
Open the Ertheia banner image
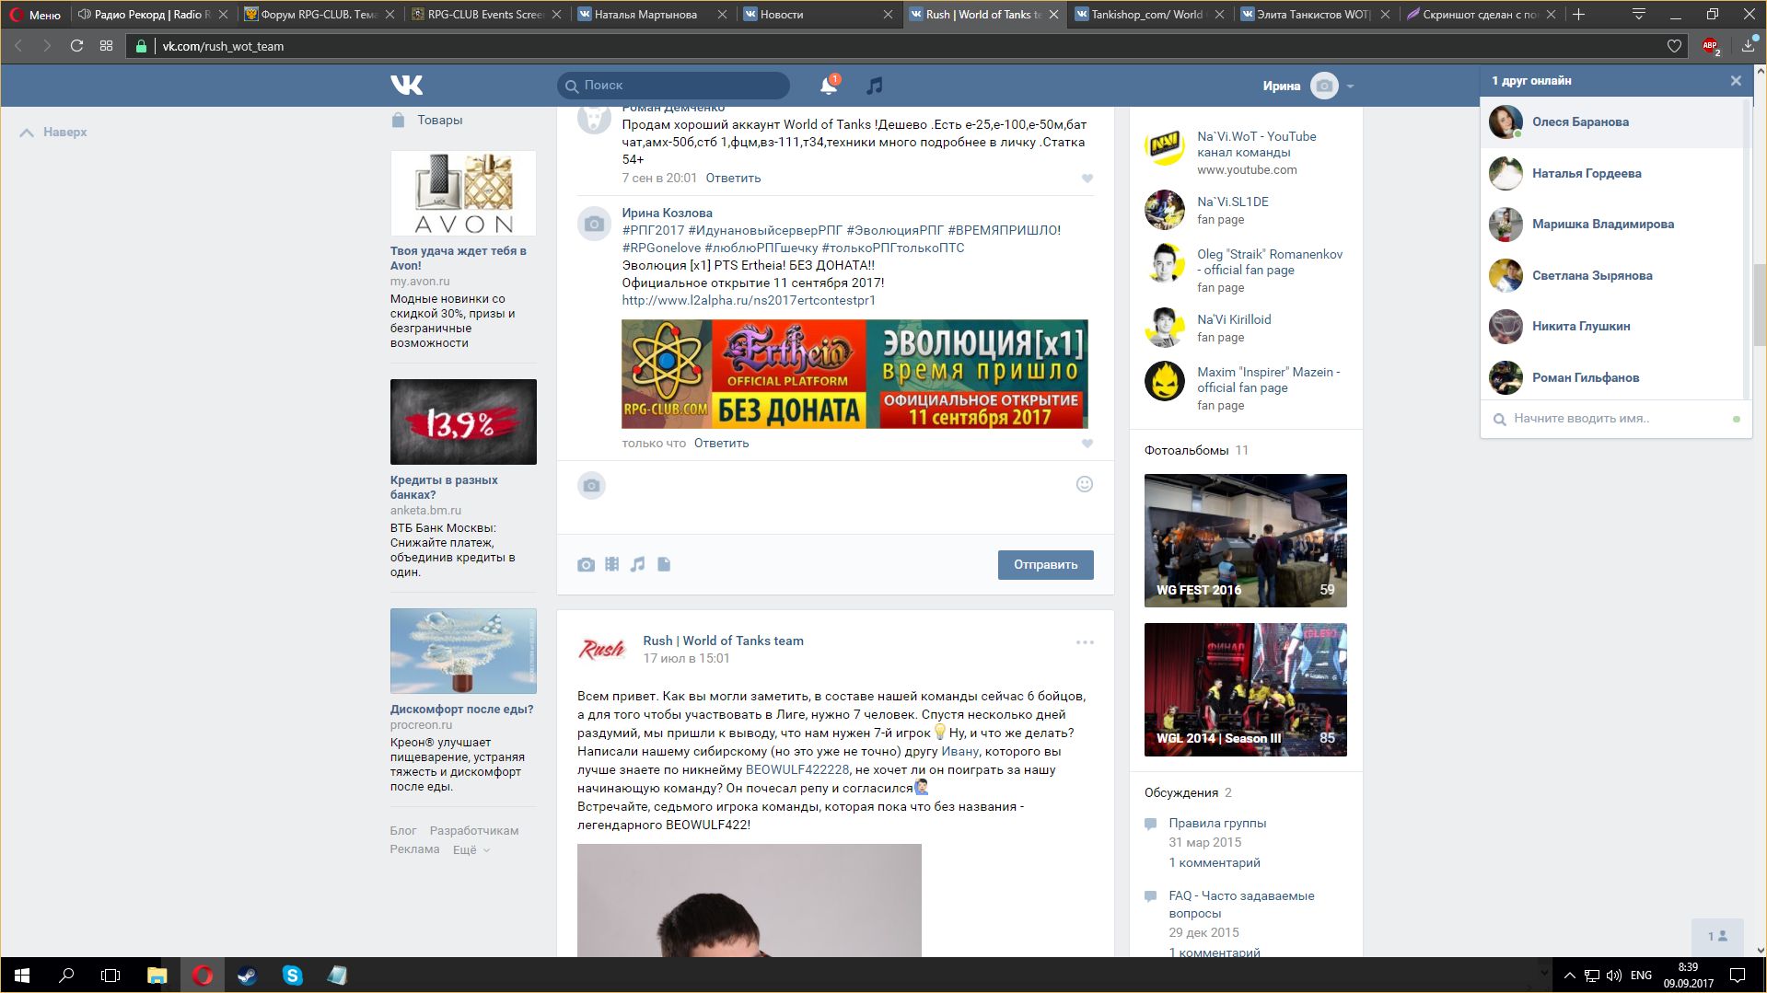854,374
